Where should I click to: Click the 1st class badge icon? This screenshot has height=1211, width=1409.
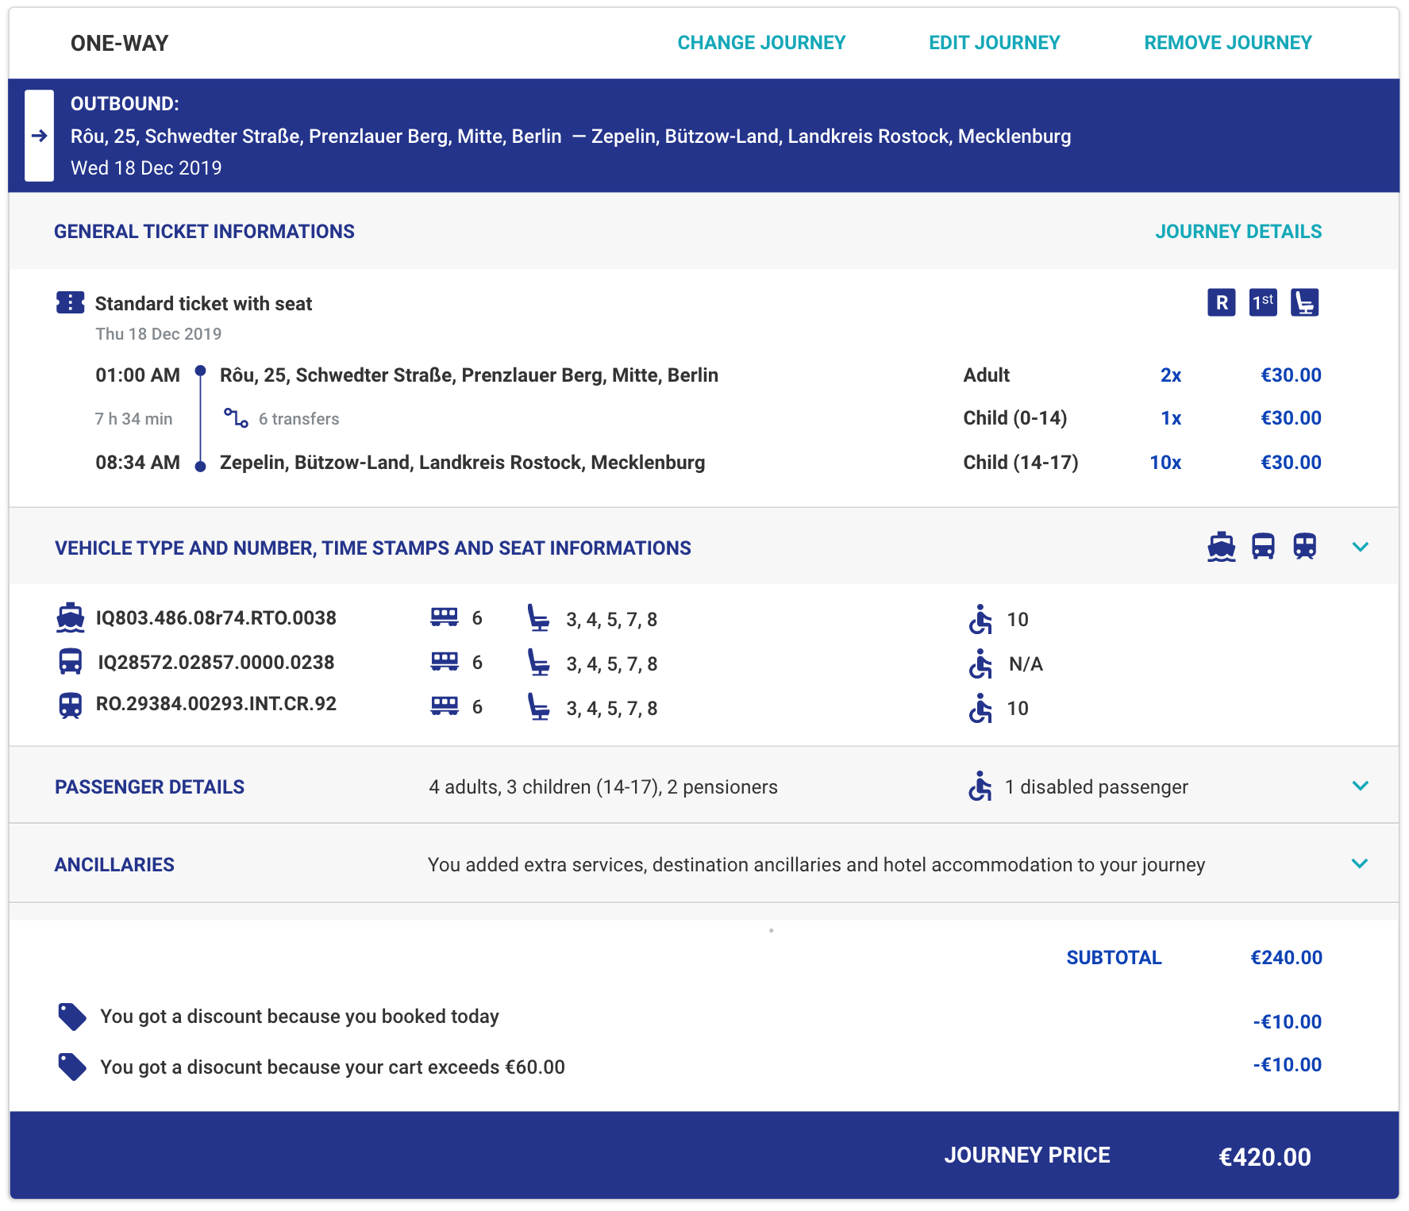(1263, 302)
